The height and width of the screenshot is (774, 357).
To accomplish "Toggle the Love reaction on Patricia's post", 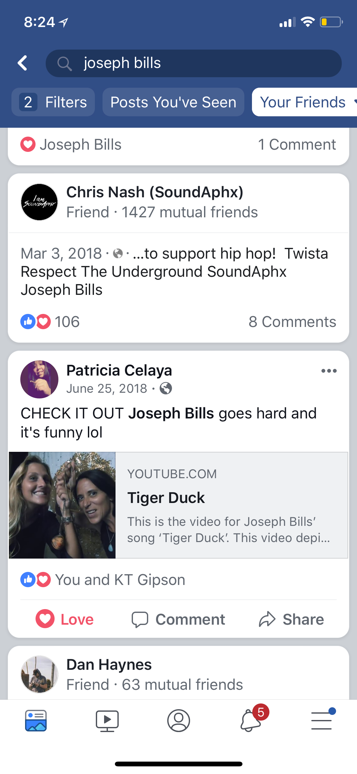I will [65, 619].
